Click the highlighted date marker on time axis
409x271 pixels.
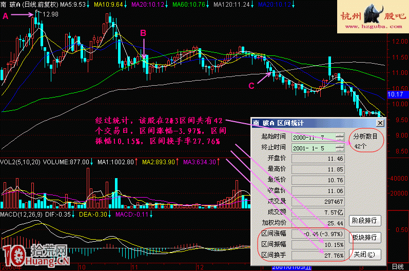click(291, 267)
